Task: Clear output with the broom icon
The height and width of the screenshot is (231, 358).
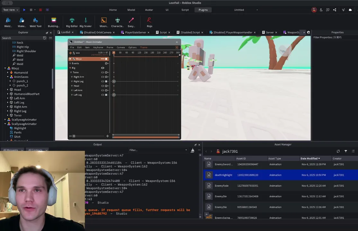Action: click(x=192, y=150)
